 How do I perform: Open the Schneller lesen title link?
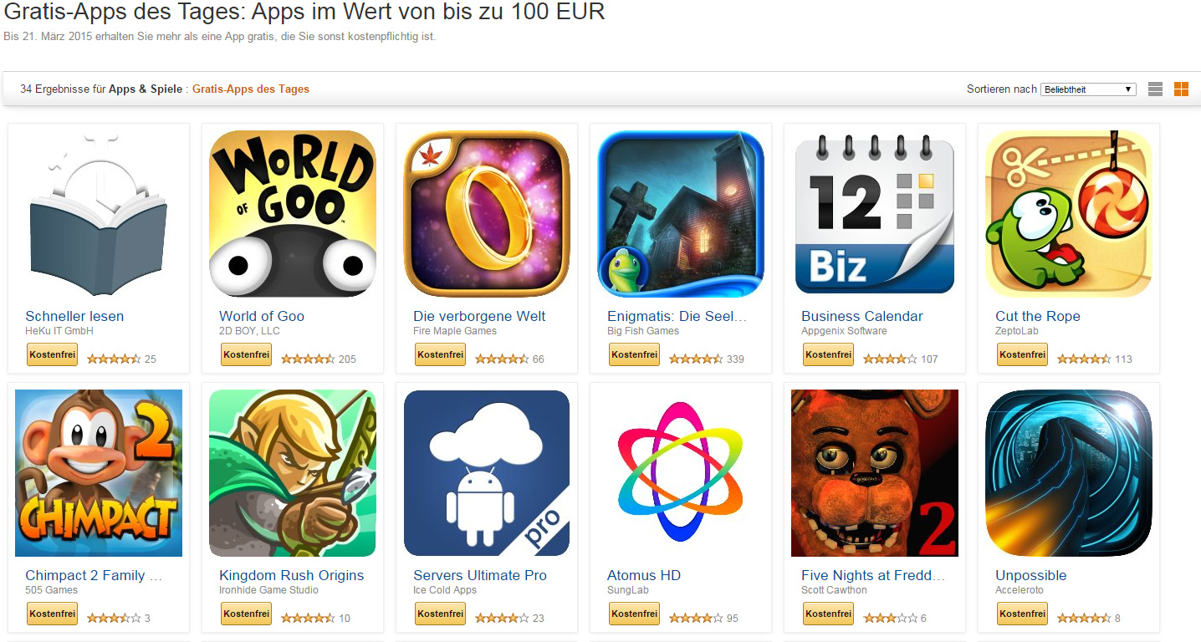tap(74, 316)
